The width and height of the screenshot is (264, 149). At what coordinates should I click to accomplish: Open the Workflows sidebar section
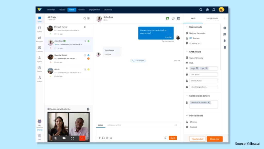click(x=39, y=39)
